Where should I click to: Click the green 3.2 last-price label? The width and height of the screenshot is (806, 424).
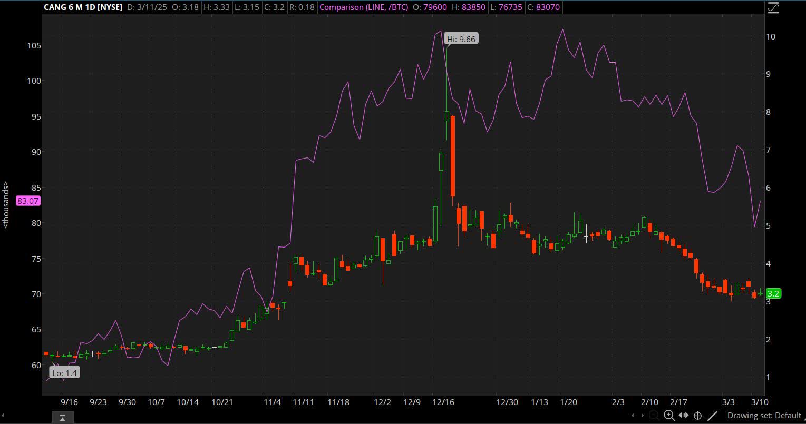(773, 293)
